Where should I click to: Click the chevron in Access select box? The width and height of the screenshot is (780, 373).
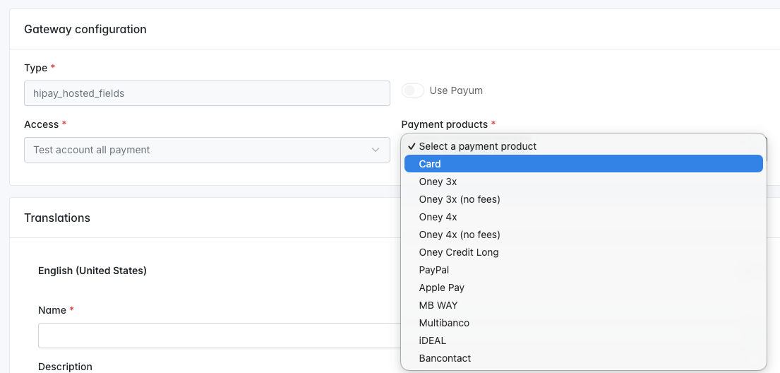[x=376, y=150]
